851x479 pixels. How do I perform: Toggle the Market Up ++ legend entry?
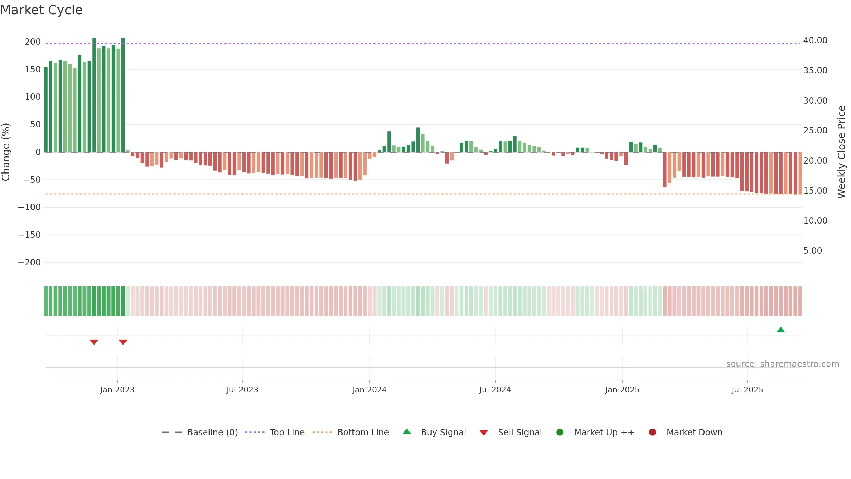(x=595, y=432)
